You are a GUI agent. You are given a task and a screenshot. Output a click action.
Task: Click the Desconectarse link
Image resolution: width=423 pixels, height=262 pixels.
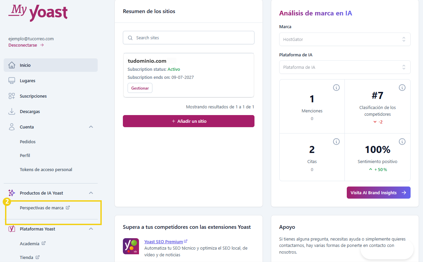[x=23, y=45]
